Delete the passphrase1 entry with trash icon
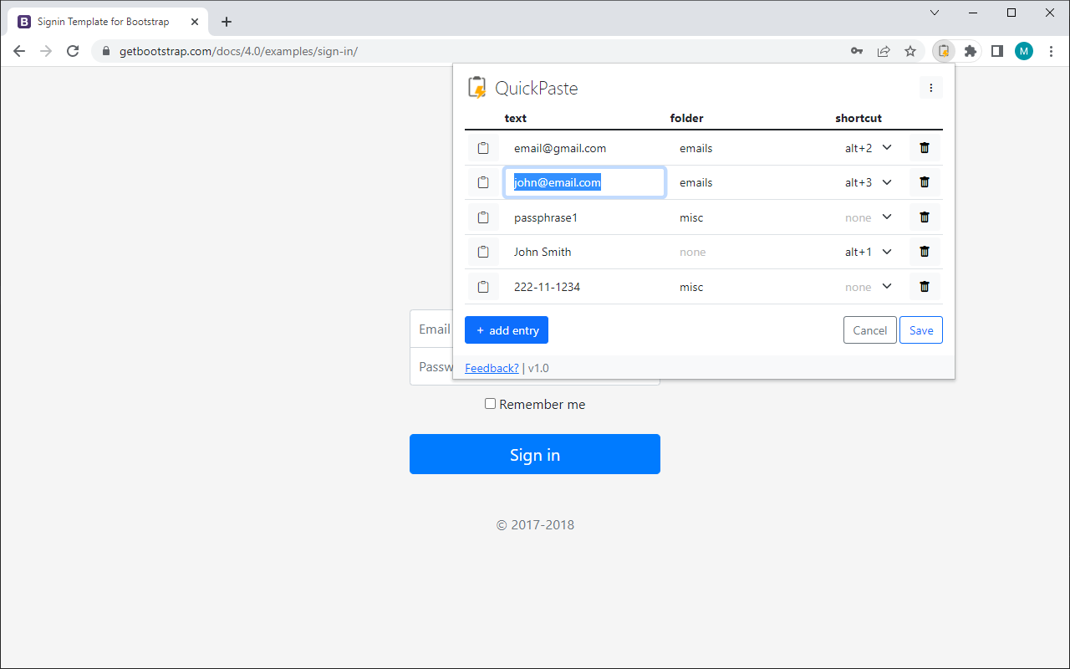The width and height of the screenshot is (1070, 669). 924,217
